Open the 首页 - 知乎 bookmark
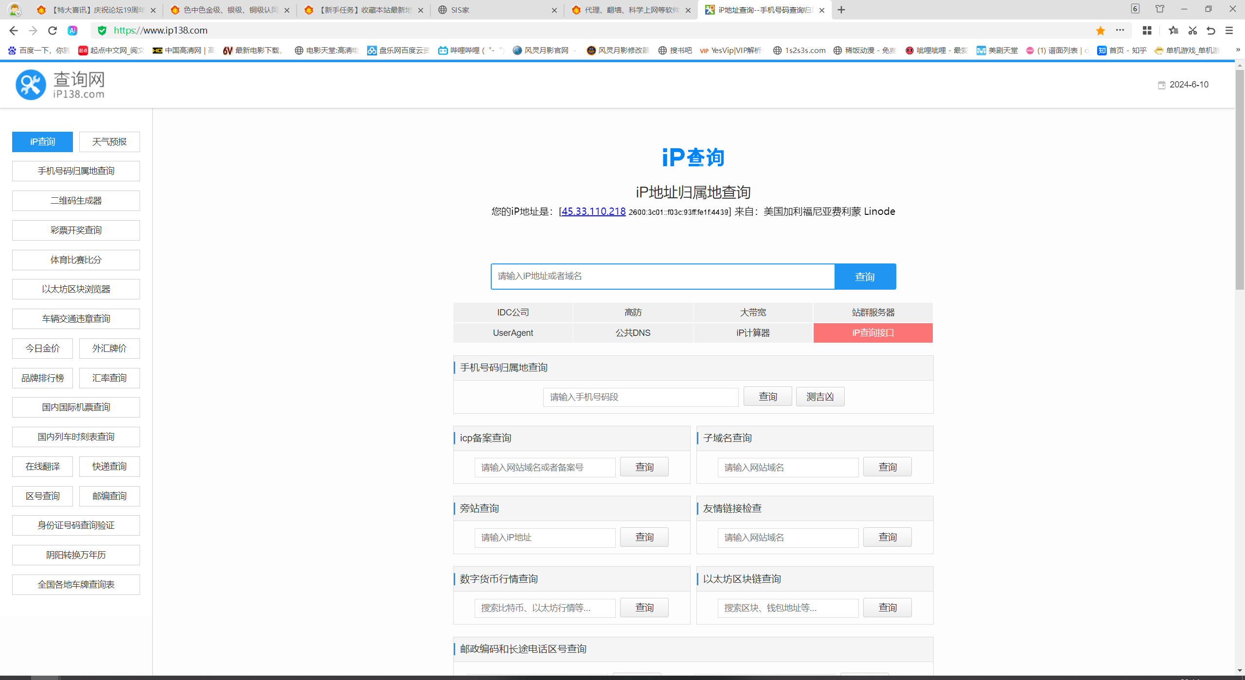This screenshot has width=1245, height=680. point(1121,51)
